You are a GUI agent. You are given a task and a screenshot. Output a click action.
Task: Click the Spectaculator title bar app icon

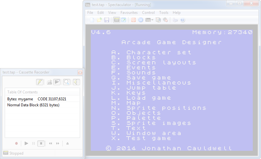[x=88, y=5]
